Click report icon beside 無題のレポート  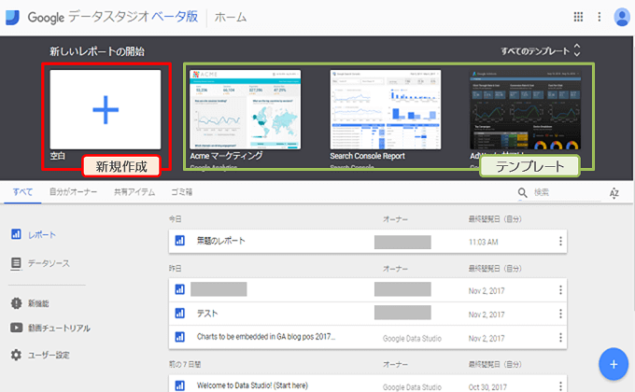180,241
